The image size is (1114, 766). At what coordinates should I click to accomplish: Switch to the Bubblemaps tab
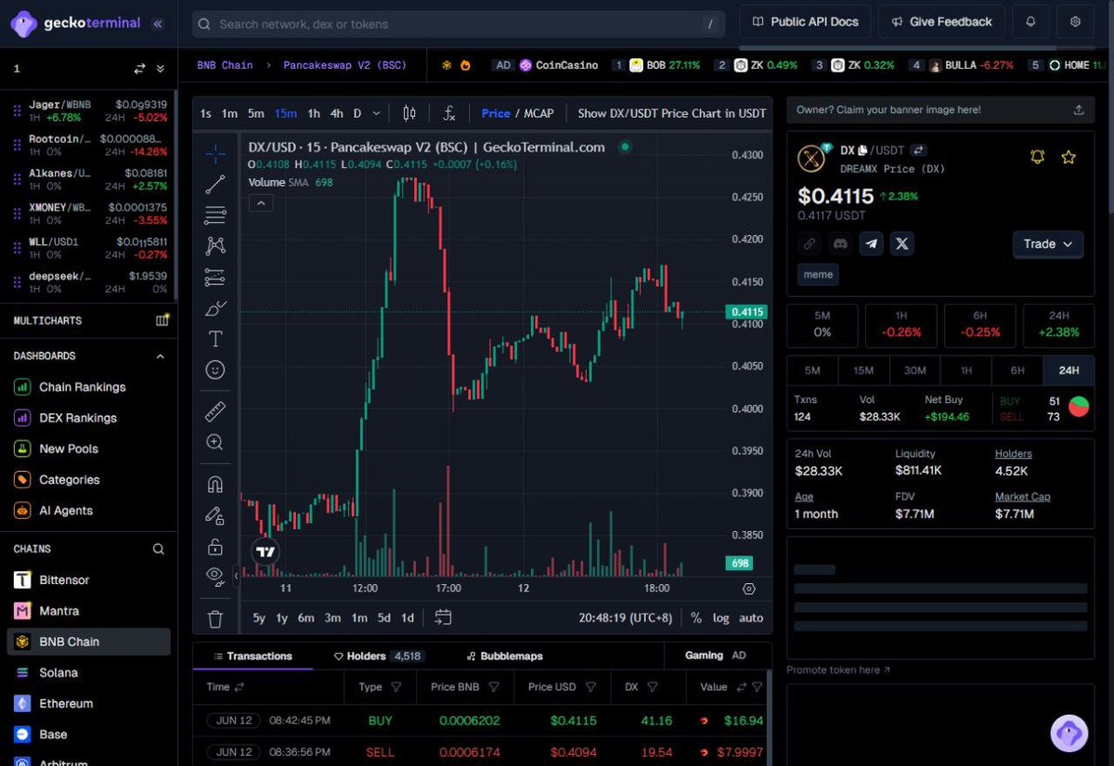coord(505,656)
